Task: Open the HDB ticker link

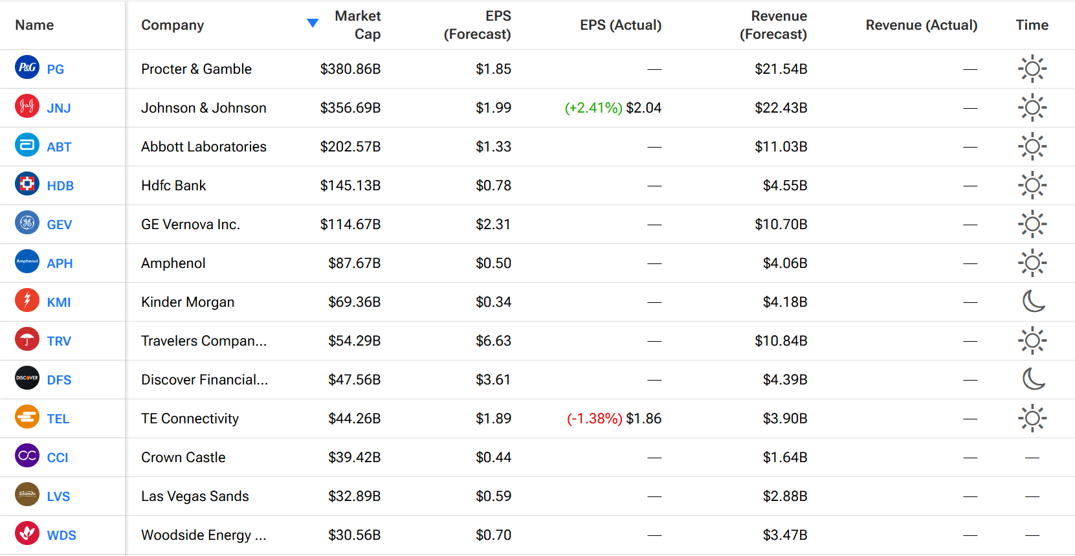Action: (60, 186)
